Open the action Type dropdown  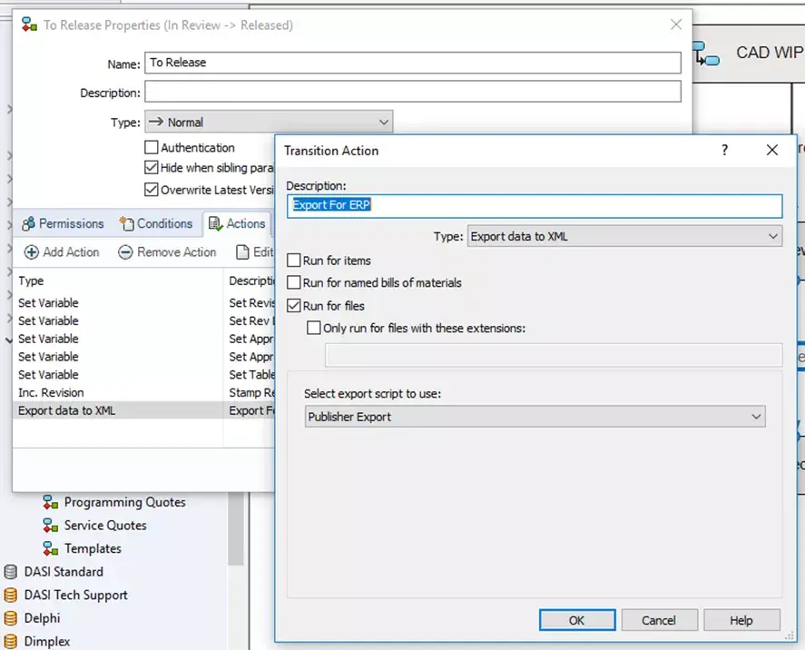tap(624, 237)
